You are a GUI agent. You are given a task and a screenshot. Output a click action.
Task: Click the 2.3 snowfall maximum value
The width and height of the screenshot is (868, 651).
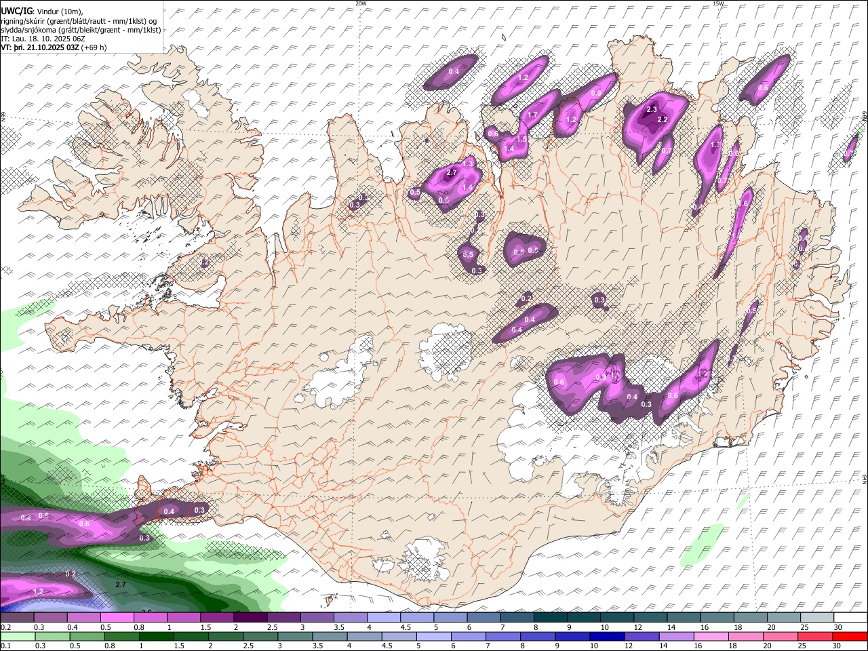[x=652, y=109]
